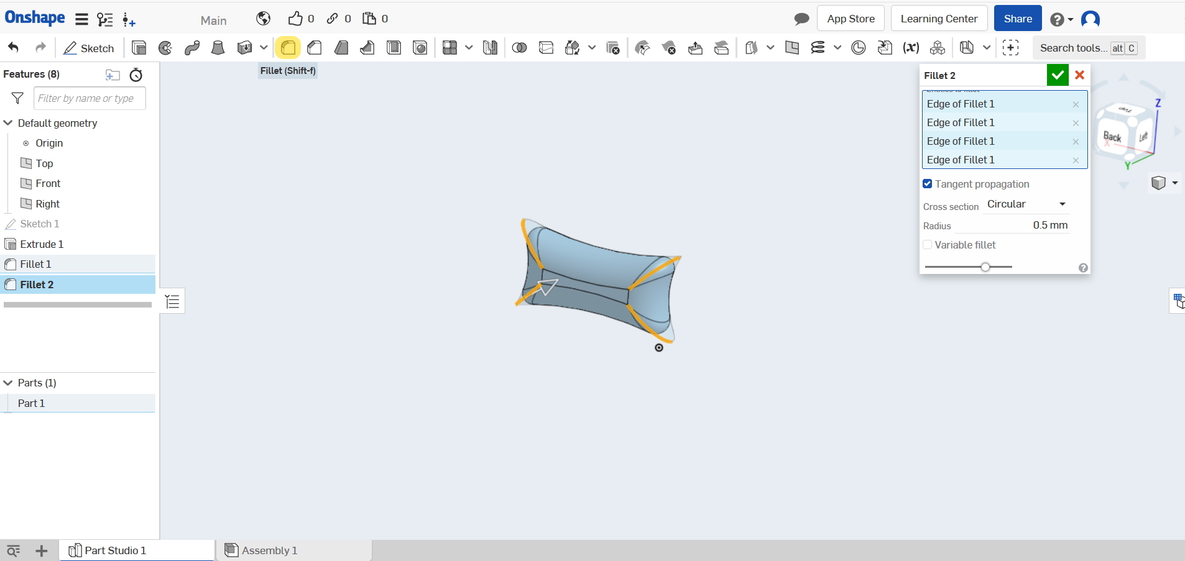Open the Cross section Circular dropdown
Viewport: 1185px width, 561px height.
click(1026, 204)
